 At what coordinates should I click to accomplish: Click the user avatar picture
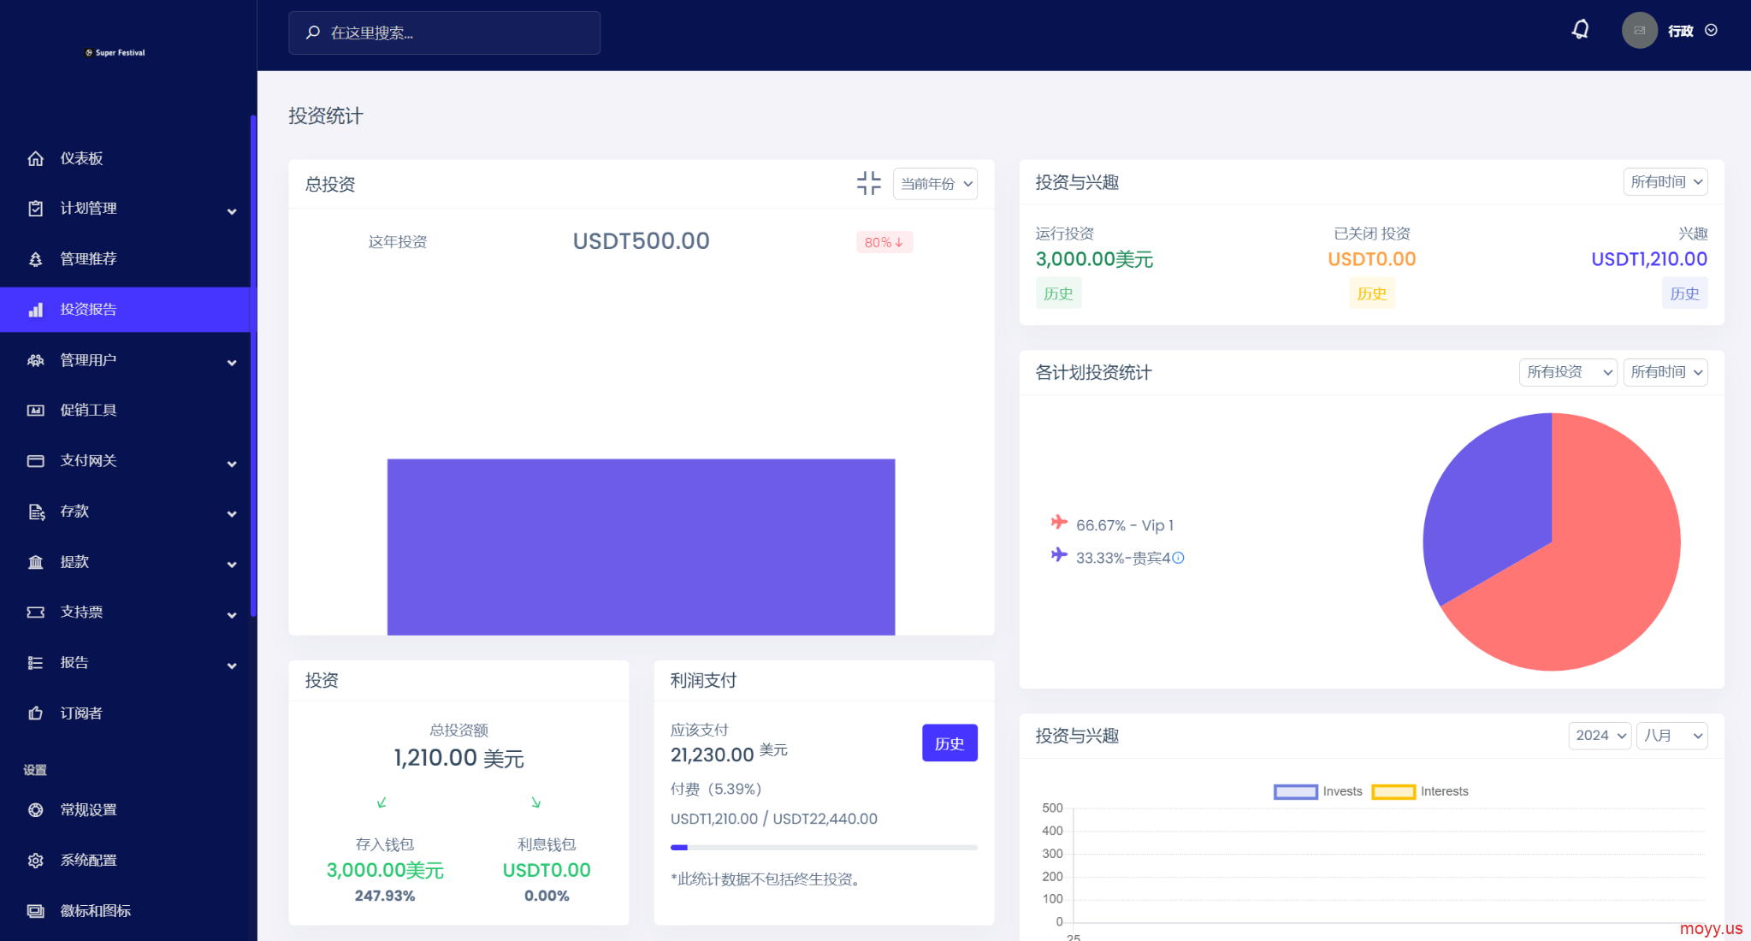pos(1639,30)
